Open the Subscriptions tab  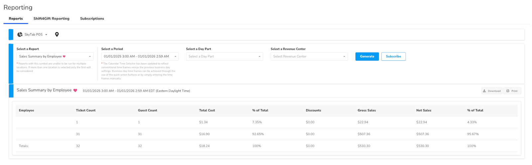click(92, 19)
